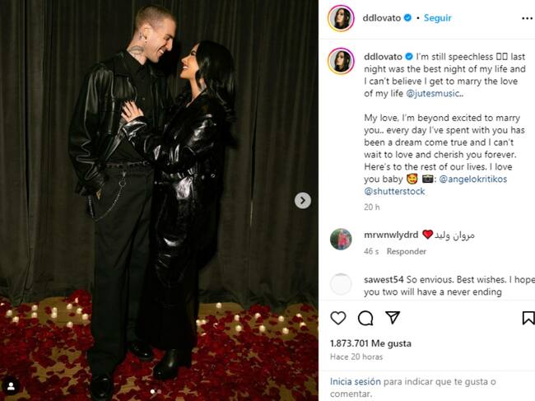View the 1.873.701 Me gusta list
Screen dimensions: 535x401
tap(370, 343)
